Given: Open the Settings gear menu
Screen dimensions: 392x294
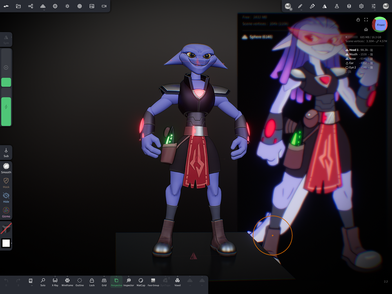Looking at the screenshot, I should point(361,6).
